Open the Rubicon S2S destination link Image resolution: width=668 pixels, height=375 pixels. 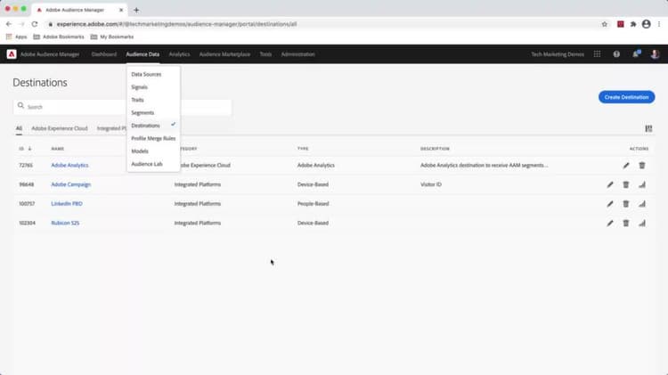coord(65,223)
